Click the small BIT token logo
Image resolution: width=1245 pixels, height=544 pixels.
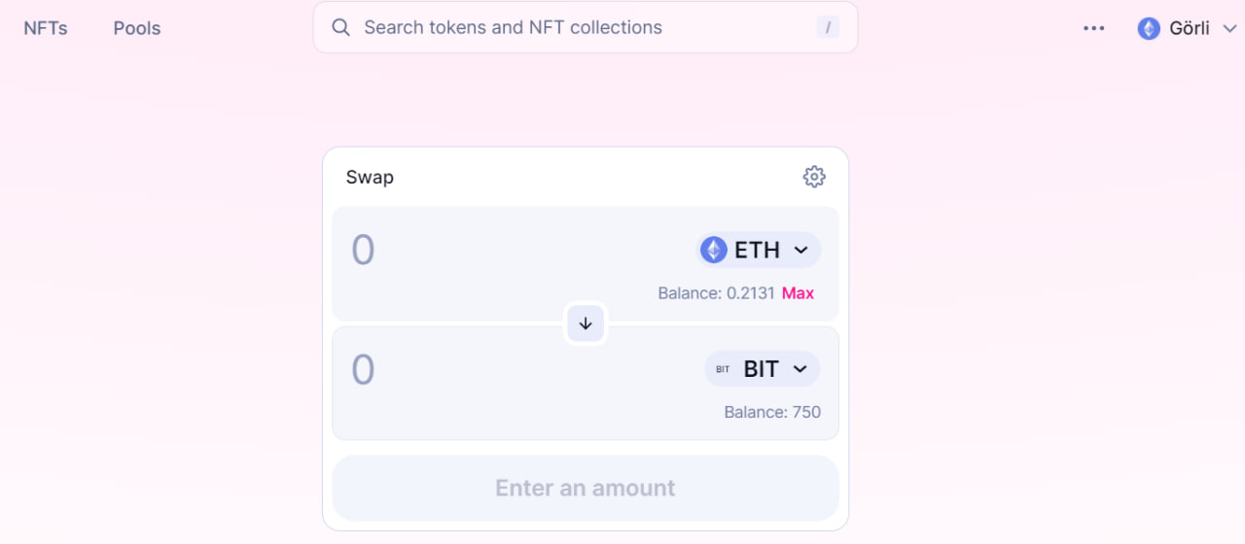pos(723,369)
